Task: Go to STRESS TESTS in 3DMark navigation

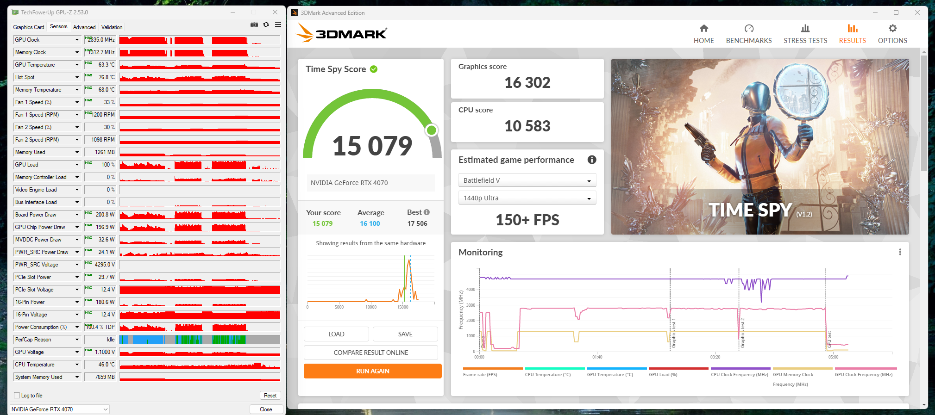Action: pos(805,41)
